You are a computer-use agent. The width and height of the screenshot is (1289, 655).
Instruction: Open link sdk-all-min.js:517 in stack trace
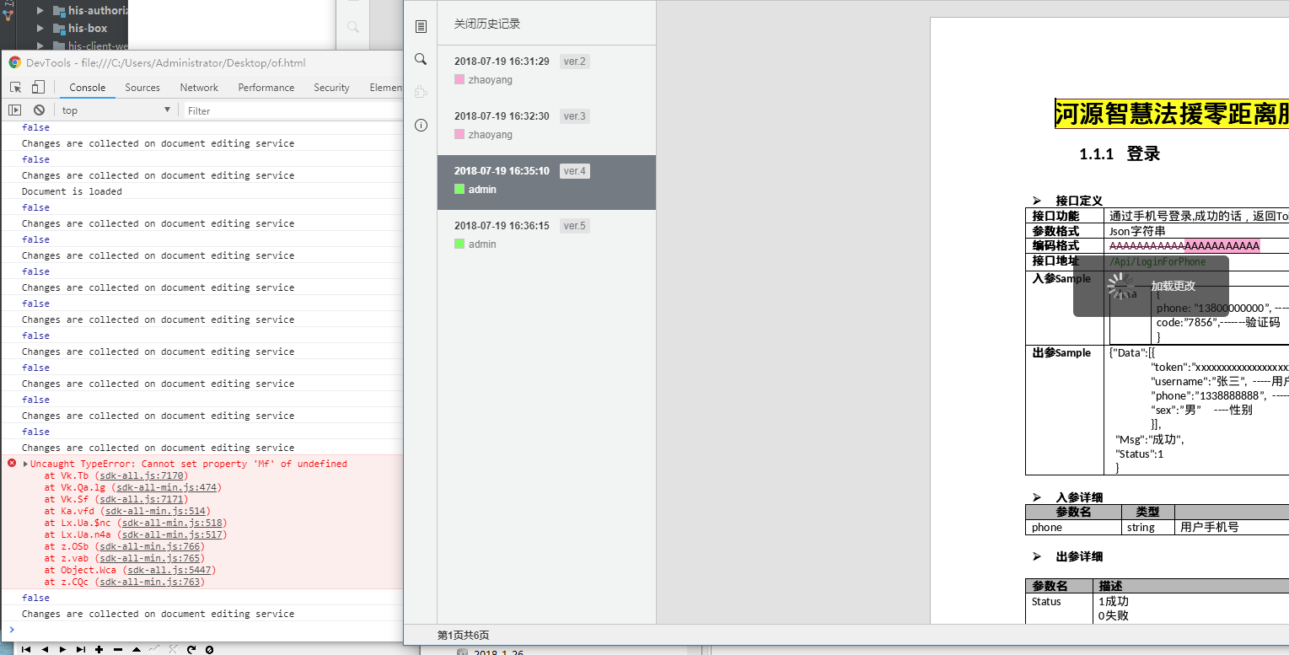173,534
